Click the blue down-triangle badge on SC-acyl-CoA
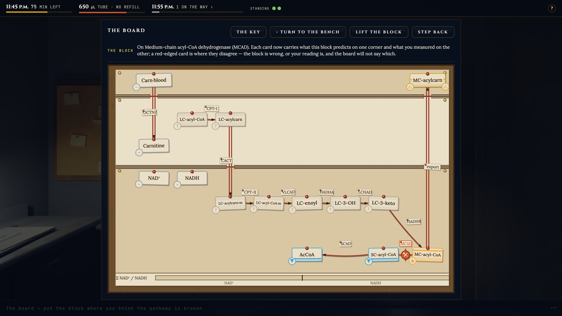 [x=369, y=261]
